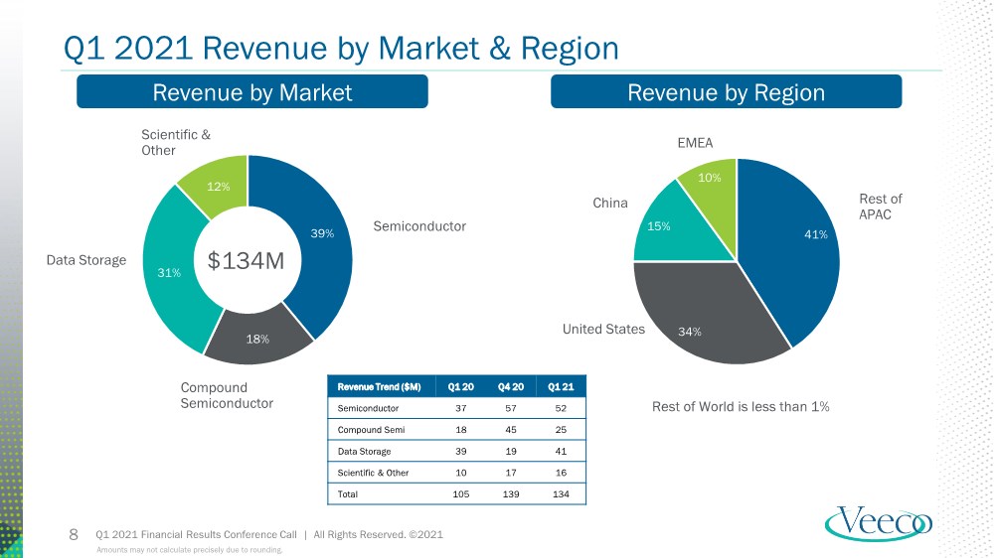Click the China region label
This screenshot has width=994, height=558.
pyautogui.click(x=610, y=203)
